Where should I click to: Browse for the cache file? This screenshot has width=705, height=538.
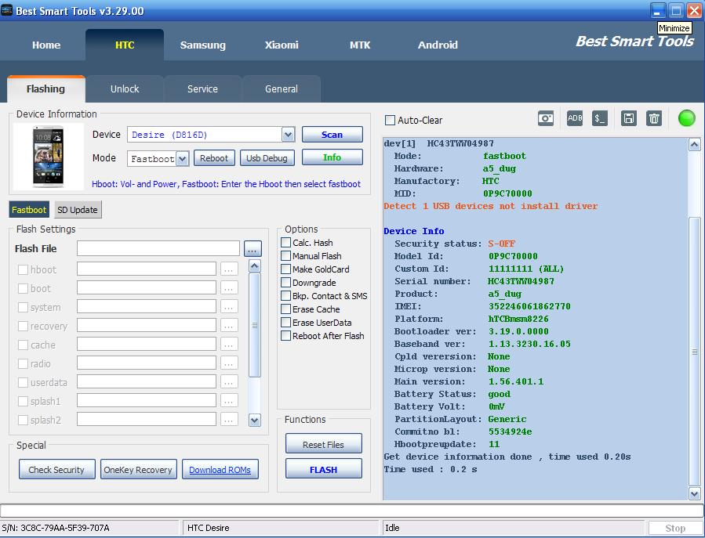[229, 345]
